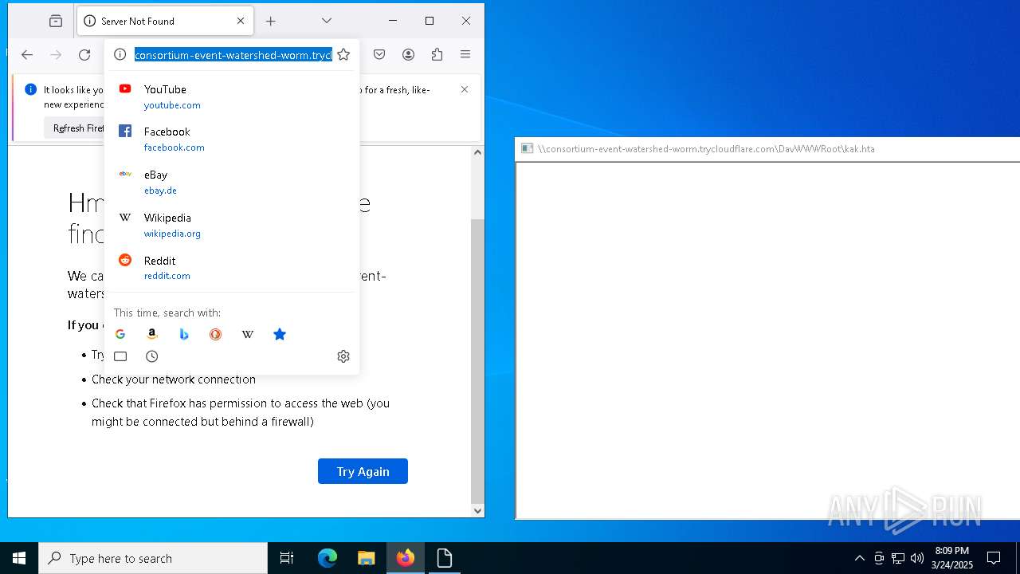Screen dimensions: 1020x574
Task: Click the kak.hta window title bar icon
Action: click(x=527, y=148)
